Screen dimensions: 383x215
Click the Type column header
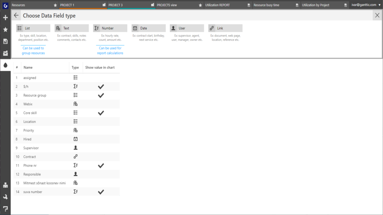pyautogui.click(x=75, y=68)
